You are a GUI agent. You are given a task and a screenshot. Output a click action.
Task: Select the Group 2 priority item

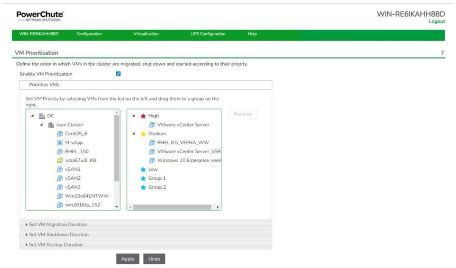coord(157,187)
